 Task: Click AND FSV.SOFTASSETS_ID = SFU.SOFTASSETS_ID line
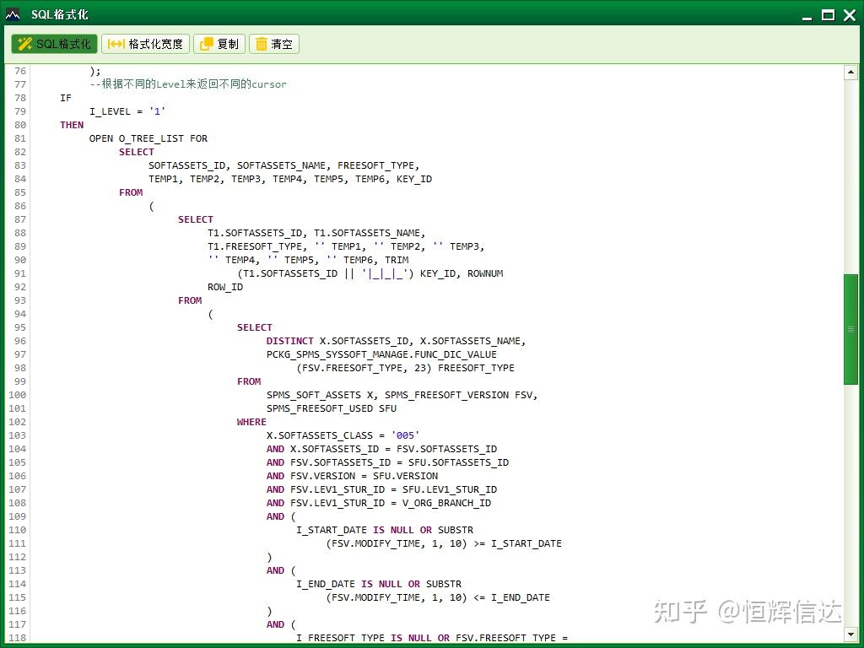pos(388,462)
